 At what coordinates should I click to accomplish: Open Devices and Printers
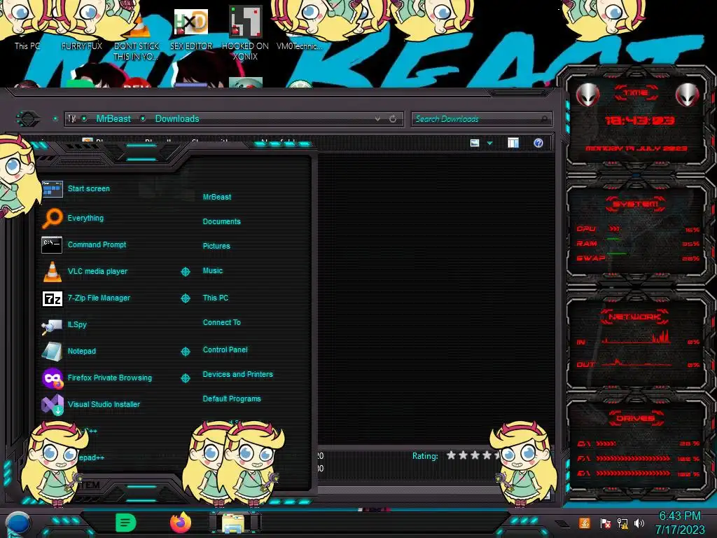click(x=237, y=374)
